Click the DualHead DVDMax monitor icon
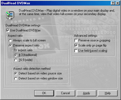121x100 pixels. 10,16
